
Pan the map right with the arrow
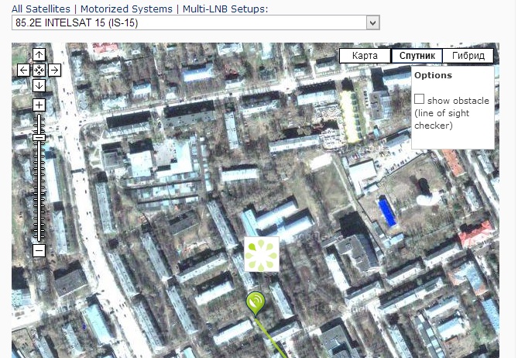tap(54, 70)
